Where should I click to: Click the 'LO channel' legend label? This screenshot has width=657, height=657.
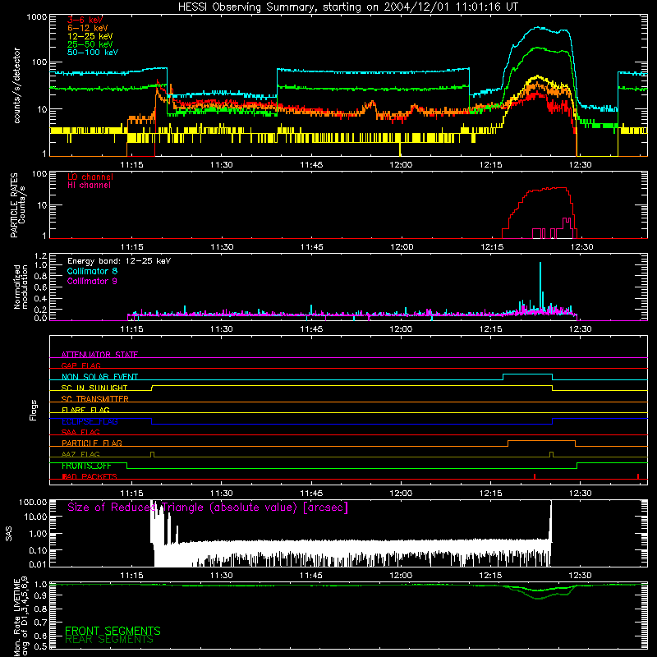(x=90, y=177)
